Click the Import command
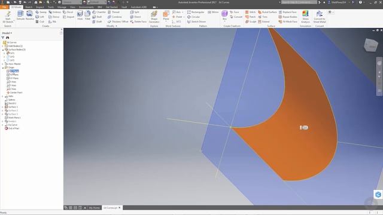Viewport: 383px width, 215px height. 68,17
